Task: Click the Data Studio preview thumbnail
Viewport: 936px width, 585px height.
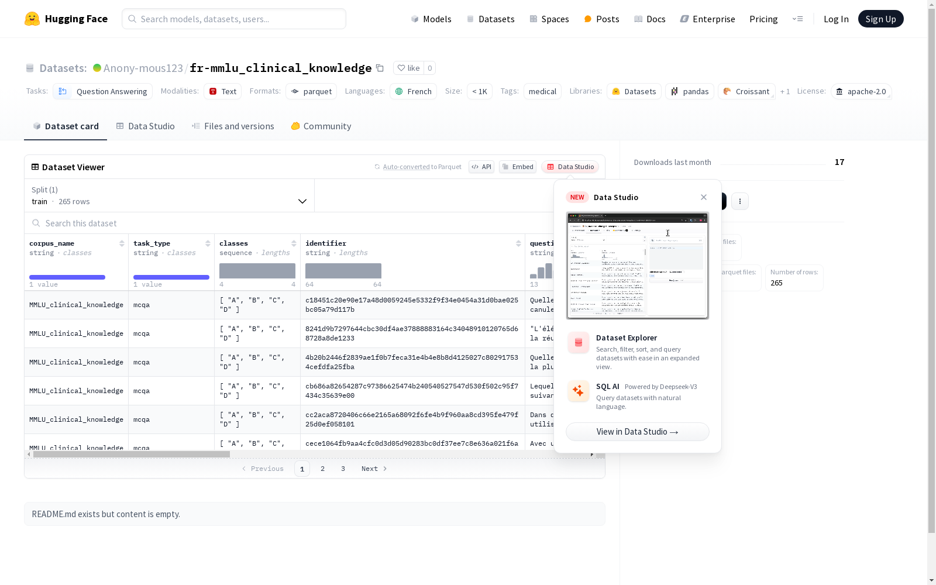Action: coord(638,266)
